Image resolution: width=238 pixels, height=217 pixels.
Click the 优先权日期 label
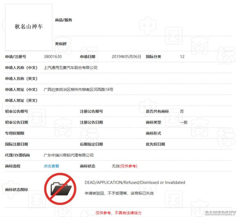pyautogui.click(x=155, y=144)
